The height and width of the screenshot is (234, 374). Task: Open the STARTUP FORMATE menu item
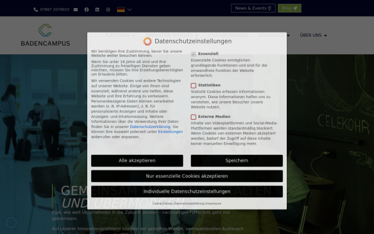(228, 36)
